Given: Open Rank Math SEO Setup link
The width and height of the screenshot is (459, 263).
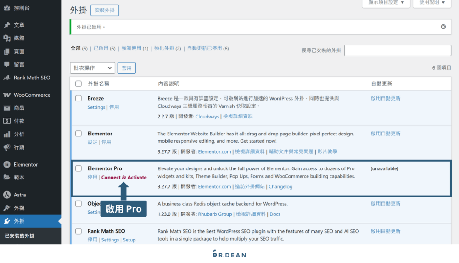Looking at the screenshot, I should tap(129, 240).
